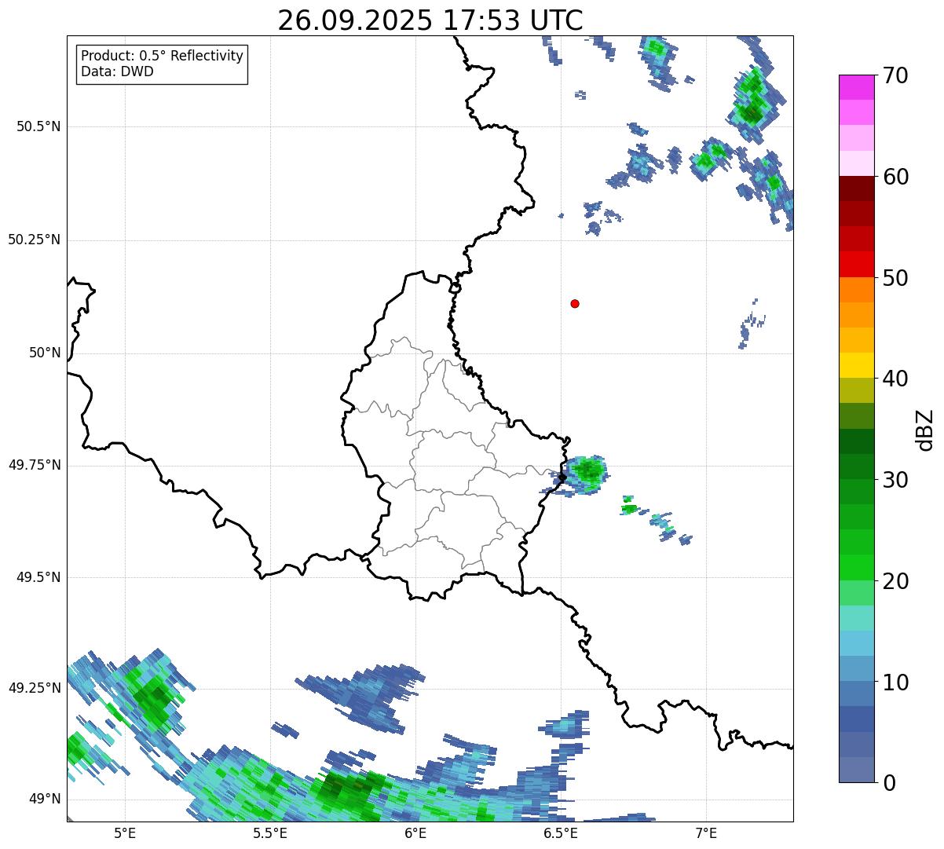Click the title "26.09.2025 17:53 UTC"

(430, 20)
